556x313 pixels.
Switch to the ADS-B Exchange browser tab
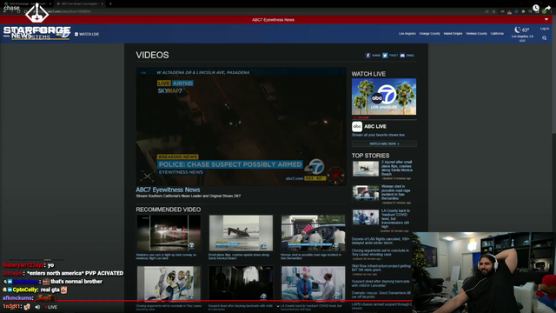(27, 3)
